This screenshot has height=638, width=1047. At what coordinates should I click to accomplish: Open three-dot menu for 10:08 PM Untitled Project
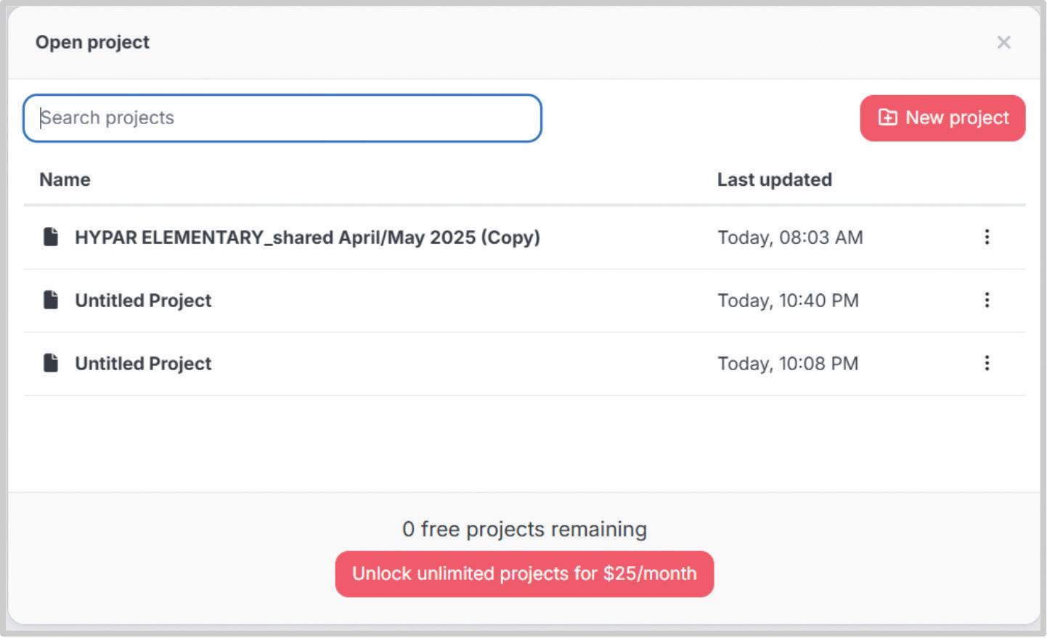(x=987, y=364)
